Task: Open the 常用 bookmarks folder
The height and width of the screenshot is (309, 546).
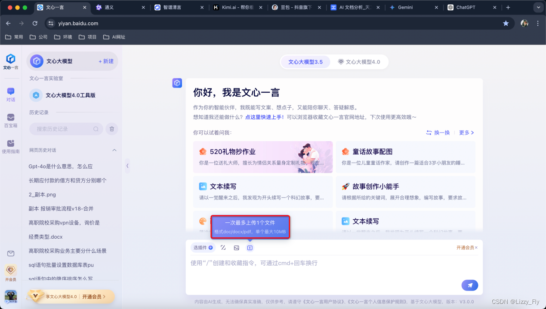Action: (14, 37)
